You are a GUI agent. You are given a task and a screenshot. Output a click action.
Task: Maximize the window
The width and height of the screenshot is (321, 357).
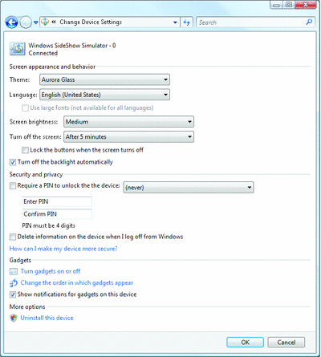click(289, 5)
